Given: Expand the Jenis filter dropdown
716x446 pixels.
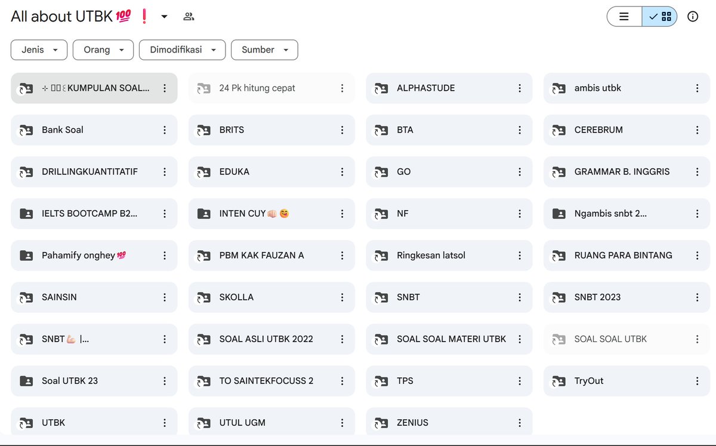Looking at the screenshot, I should [x=39, y=50].
